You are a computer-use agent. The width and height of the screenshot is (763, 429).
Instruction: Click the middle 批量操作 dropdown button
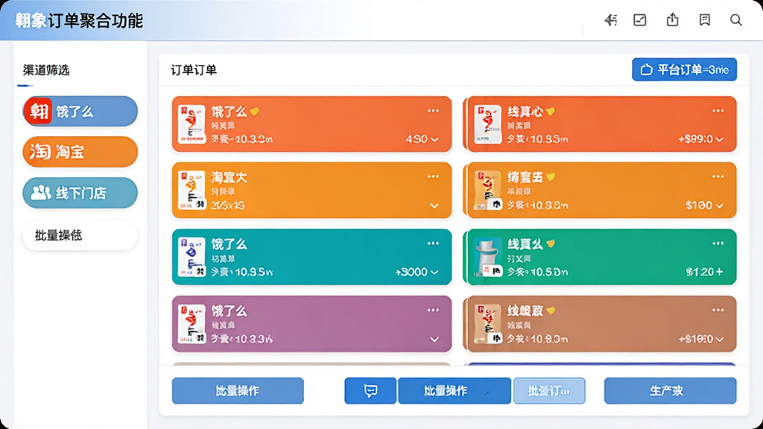point(455,390)
